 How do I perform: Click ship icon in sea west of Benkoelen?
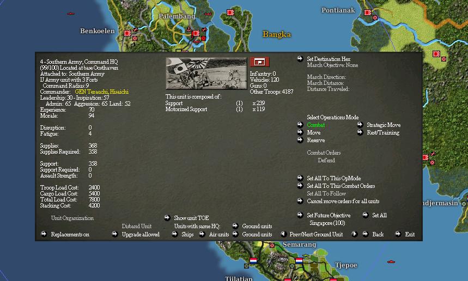pyautogui.click(x=71, y=14)
